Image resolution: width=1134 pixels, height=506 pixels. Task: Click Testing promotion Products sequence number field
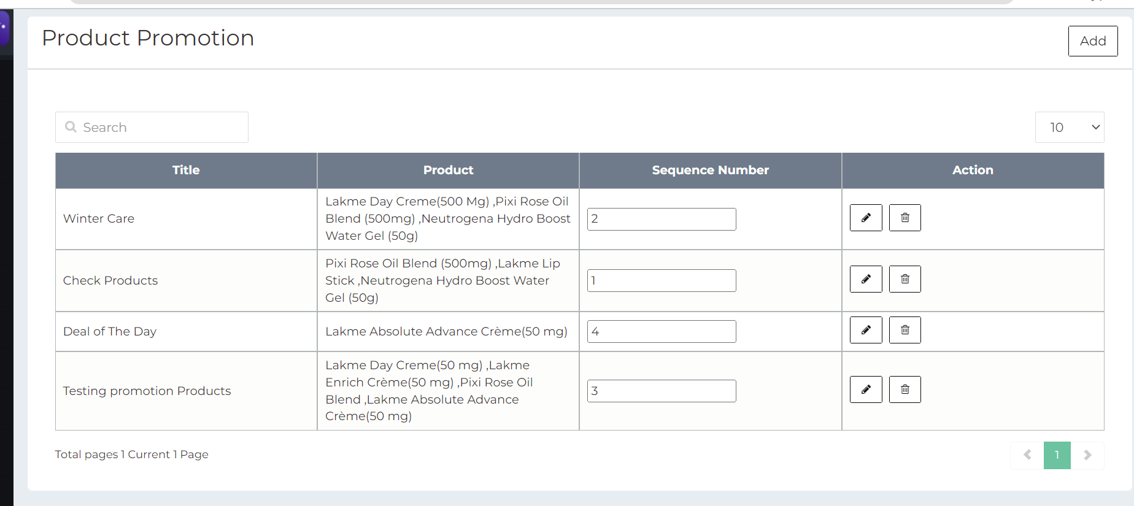661,391
